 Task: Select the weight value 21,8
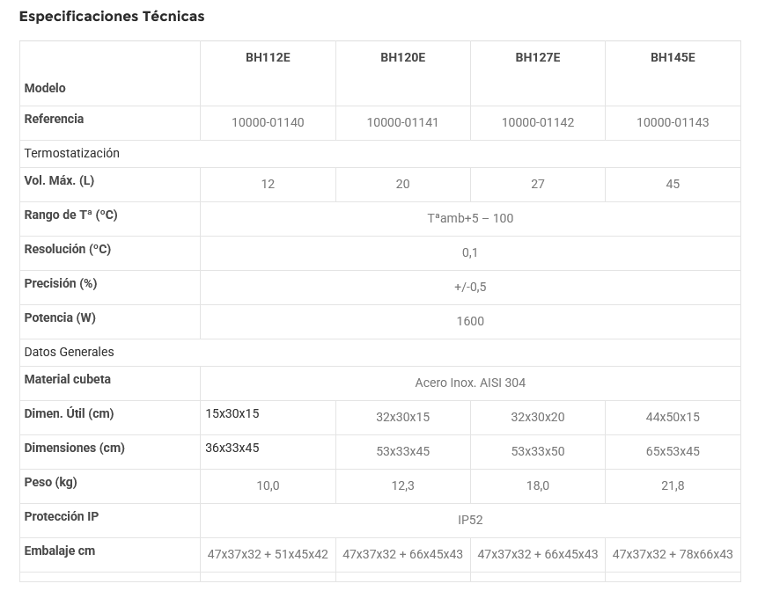[x=673, y=486]
